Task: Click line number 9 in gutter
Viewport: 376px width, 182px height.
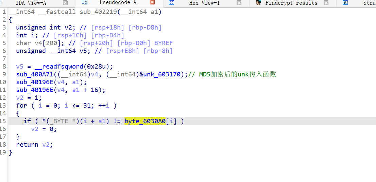Action: (x=4, y=74)
